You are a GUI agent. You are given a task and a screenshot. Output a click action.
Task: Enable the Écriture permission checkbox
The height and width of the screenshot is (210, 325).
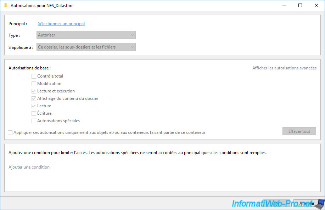(34, 113)
